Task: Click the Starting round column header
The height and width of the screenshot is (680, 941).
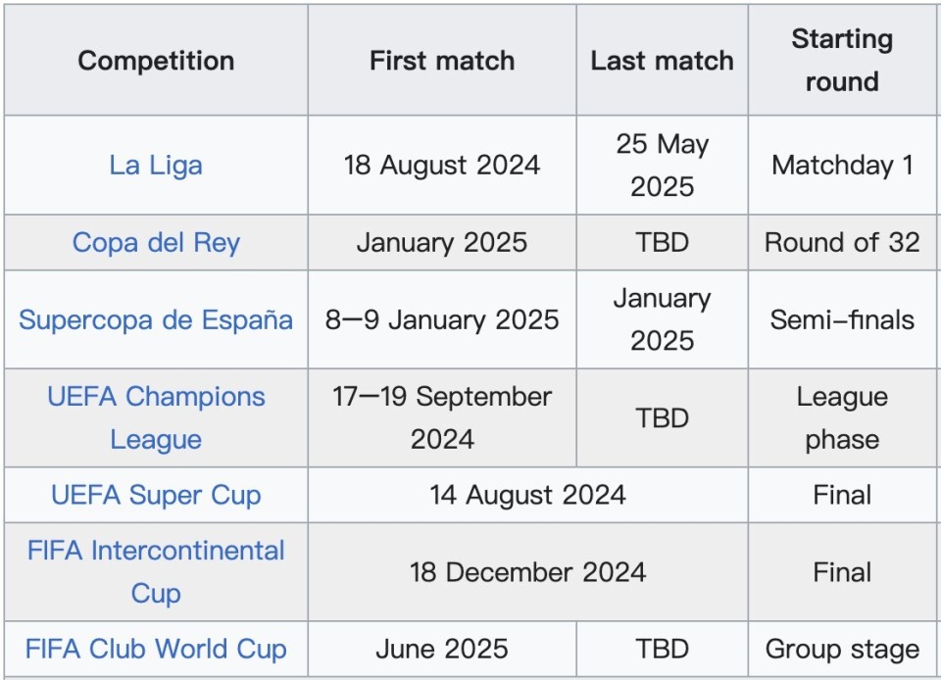Action: coord(842,60)
